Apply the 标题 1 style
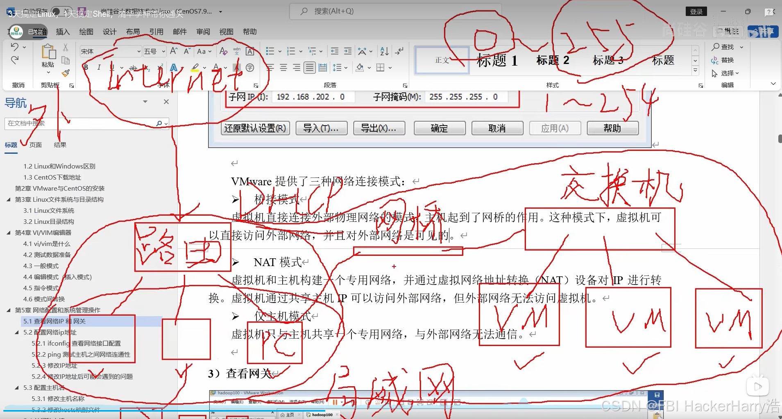 pos(497,61)
